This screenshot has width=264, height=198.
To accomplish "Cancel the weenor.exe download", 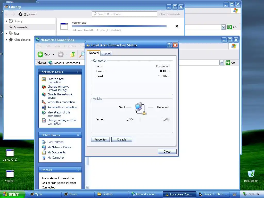I will point(177,26).
